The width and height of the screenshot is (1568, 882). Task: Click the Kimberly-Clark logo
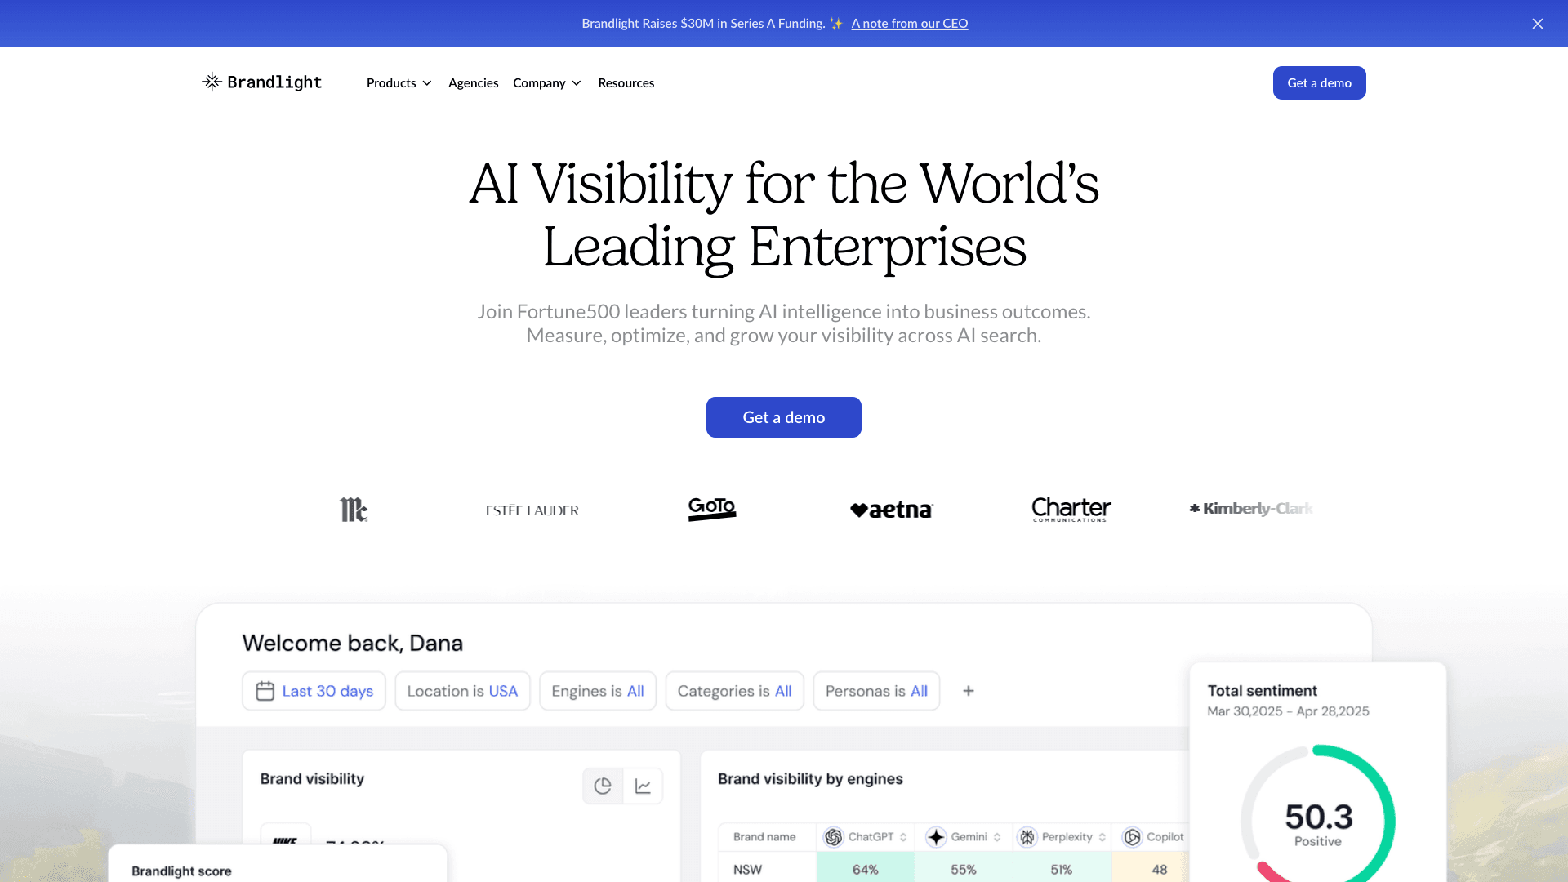1250,508
